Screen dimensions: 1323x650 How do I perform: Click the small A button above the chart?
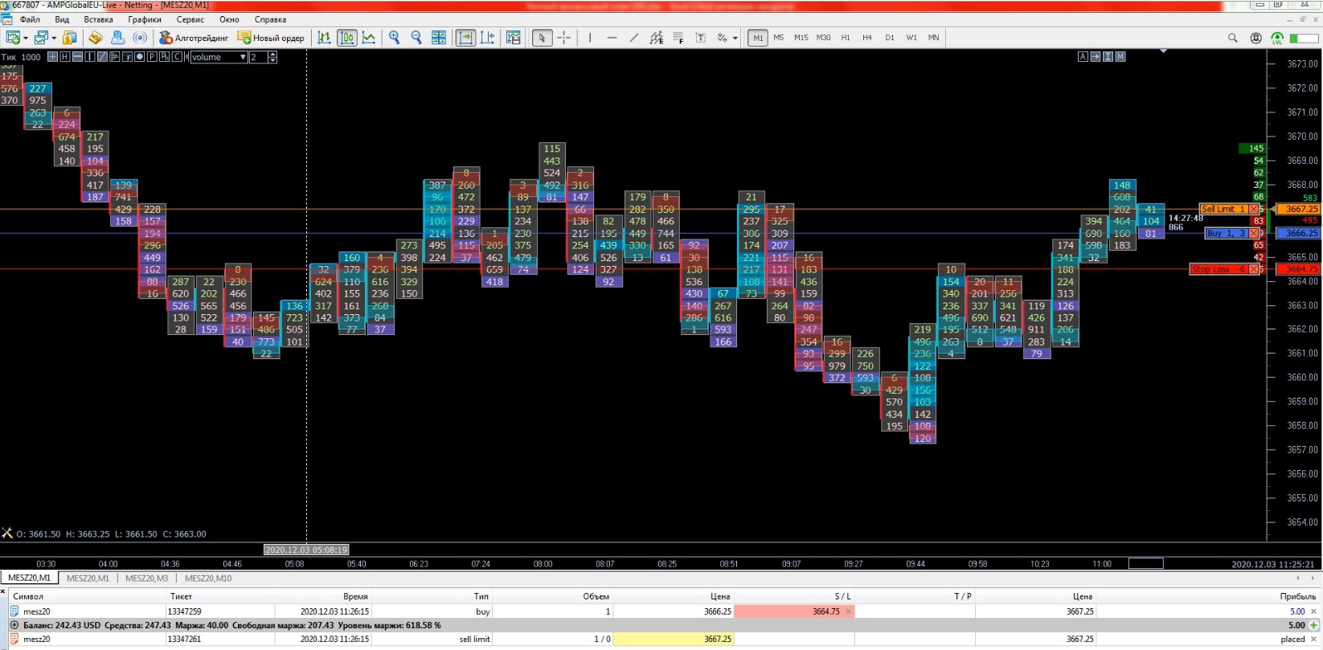1083,56
